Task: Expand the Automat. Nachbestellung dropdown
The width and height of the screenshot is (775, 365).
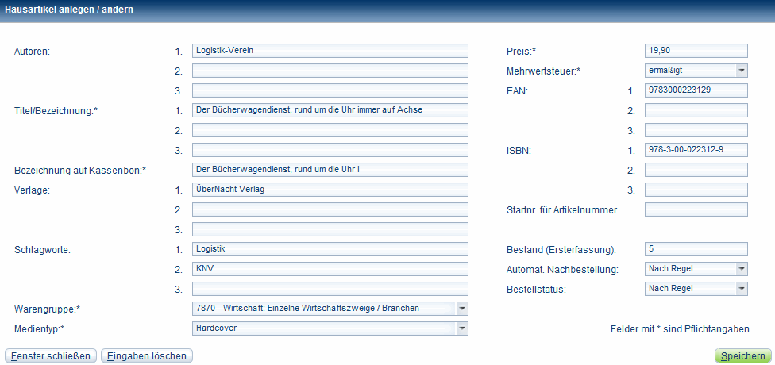Action: tap(741, 269)
